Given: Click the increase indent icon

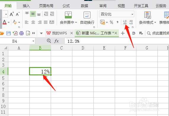Looking at the screenshot, I should (52, 14).
